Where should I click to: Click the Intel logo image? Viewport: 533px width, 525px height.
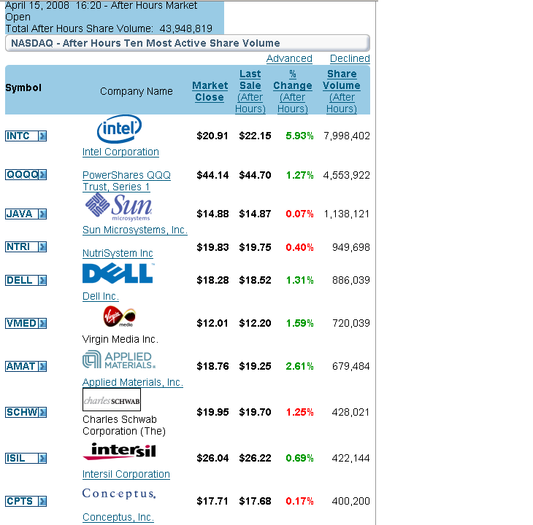point(119,129)
